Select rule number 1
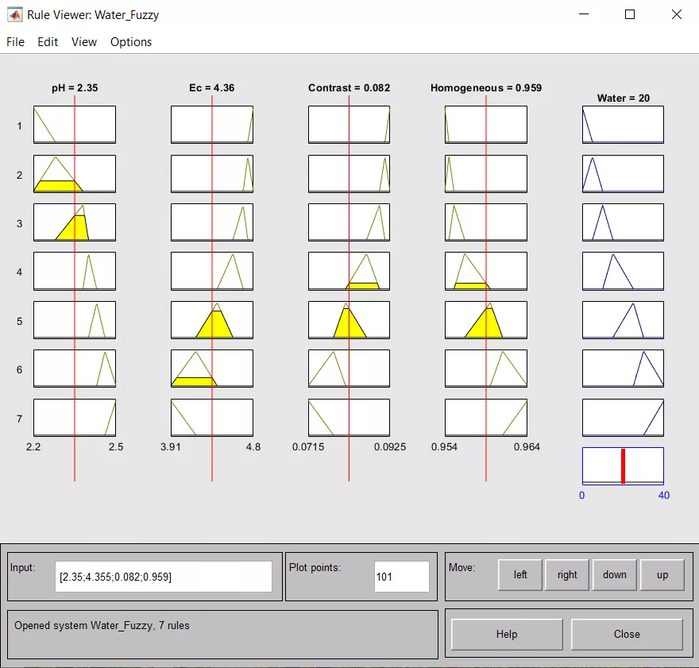The width and height of the screenshot is (699, 668). pos(19,126)
